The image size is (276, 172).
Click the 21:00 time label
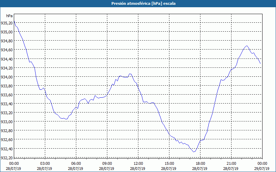pos(231,164)
